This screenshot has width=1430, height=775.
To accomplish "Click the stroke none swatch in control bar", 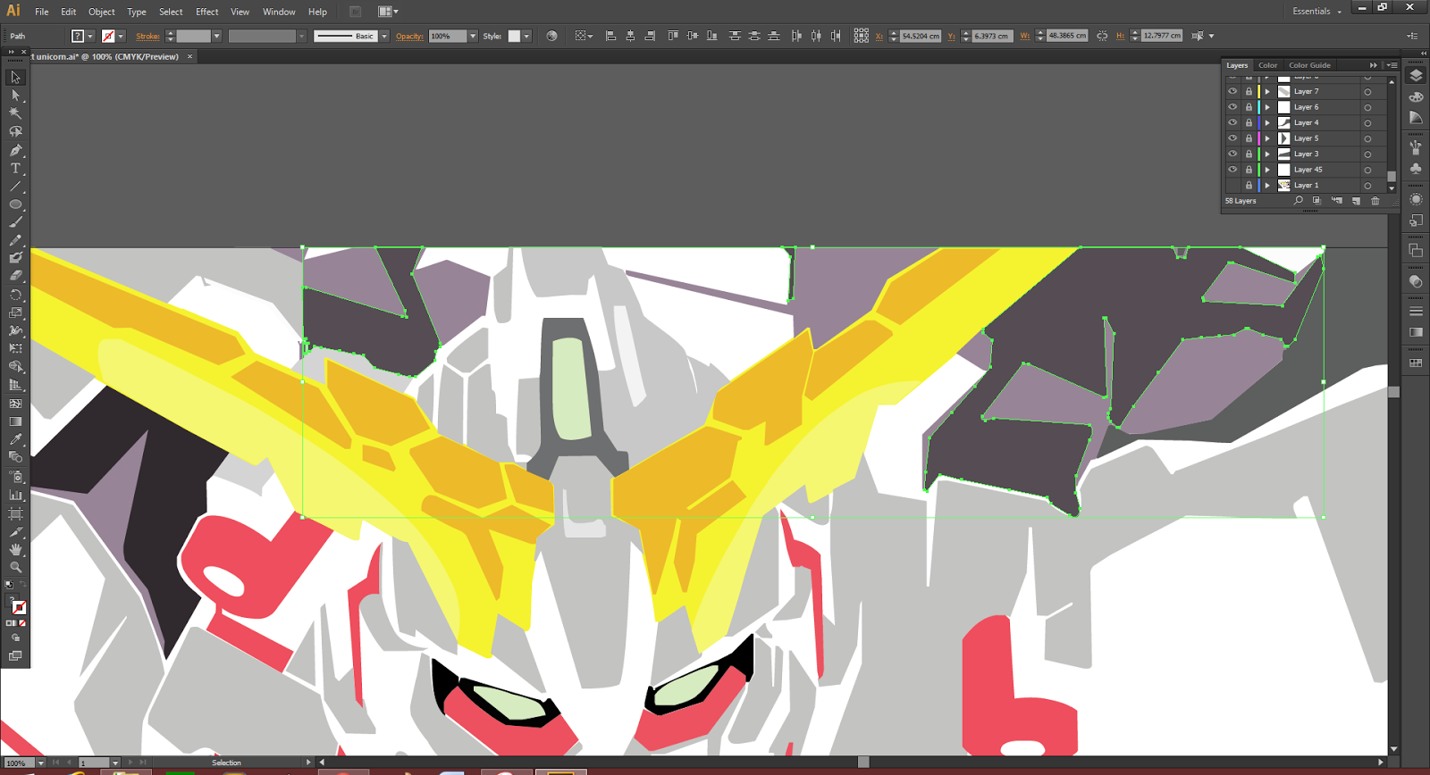I will tap(108, 36).
